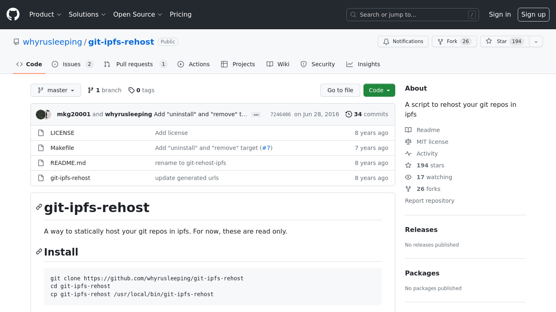This screenshot has height=312, width=556.
Task: Switch to the Pull requests tab
Action: 135,64
